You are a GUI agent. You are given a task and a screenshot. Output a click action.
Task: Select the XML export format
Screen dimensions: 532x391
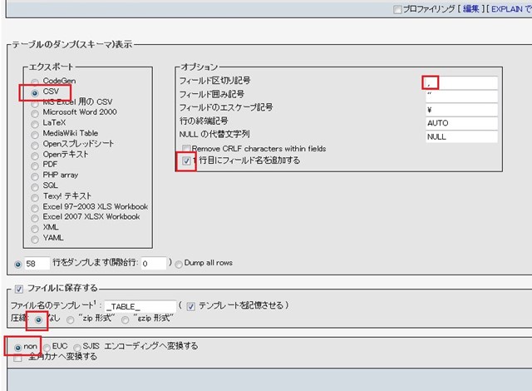coord(35,227)
